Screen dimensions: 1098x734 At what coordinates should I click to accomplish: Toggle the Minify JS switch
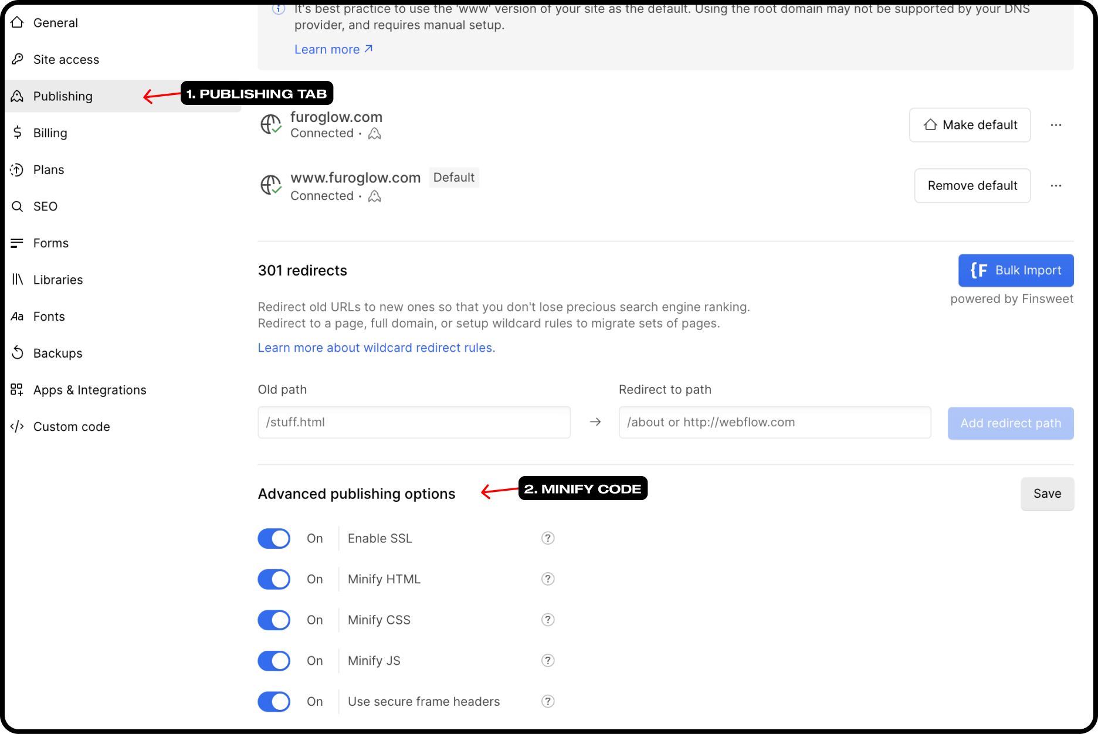click(x=274, y=661)
